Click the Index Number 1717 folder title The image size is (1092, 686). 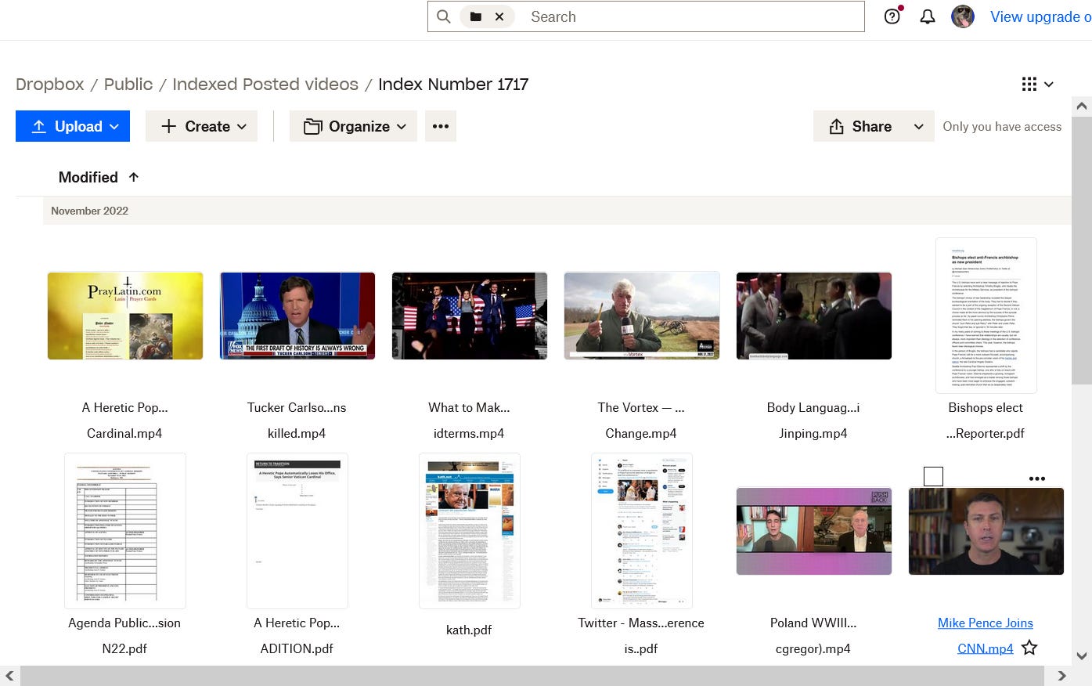click(453, 84)
